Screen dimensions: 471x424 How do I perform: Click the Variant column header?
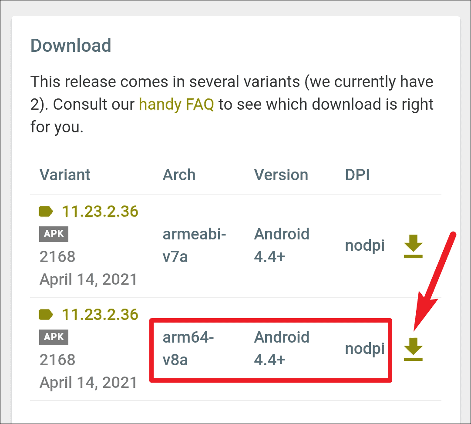click(64, 175)
